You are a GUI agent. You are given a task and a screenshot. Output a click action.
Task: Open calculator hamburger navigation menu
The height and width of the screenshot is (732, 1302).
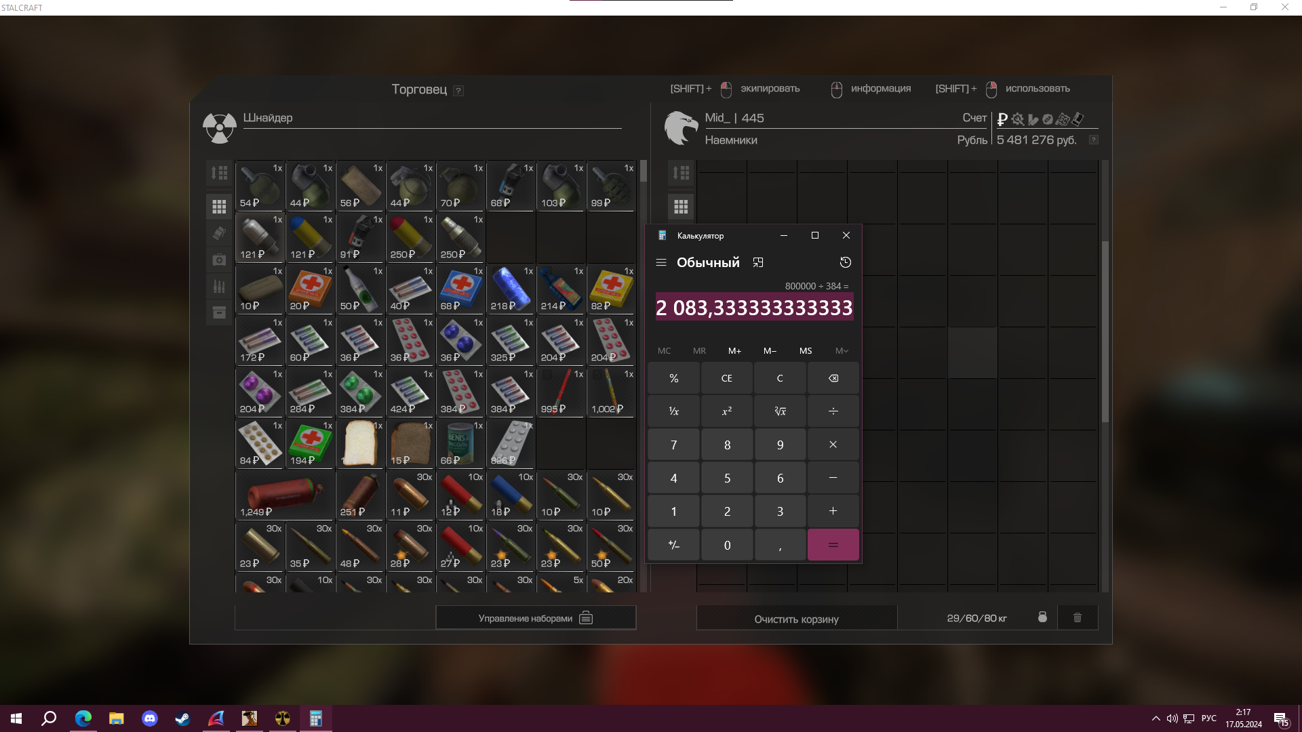[661, 262]
